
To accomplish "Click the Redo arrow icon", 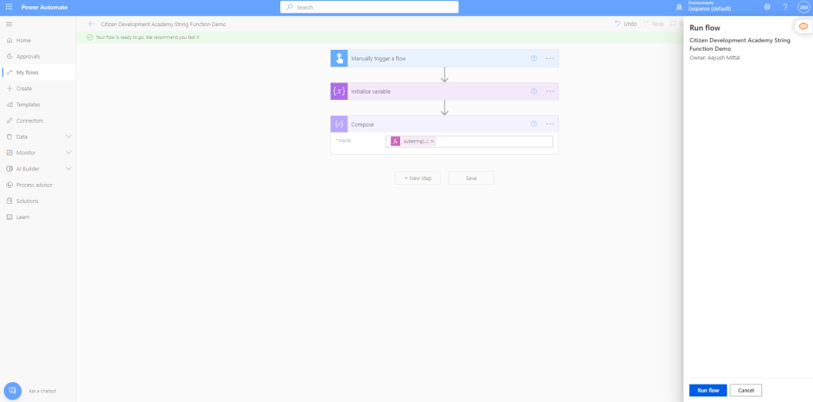I will tap(646, 24).
